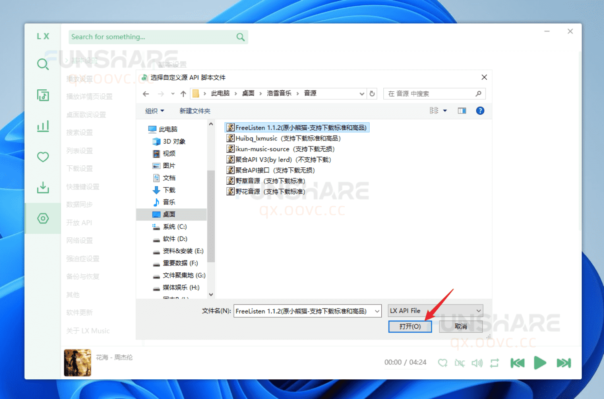Image resolution: width=604 pixels, height=399 pixels.
Task: Open the search page via sidebar magnifier icon
Action: tap(43, 64)
